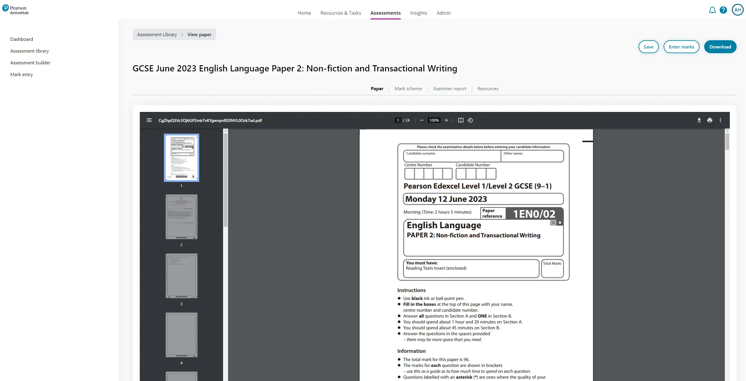Image resolution: width=746 pixels, height=381 pixels.
Task: Open the AH user profile avatar
Action: click(x=737, y=10)
